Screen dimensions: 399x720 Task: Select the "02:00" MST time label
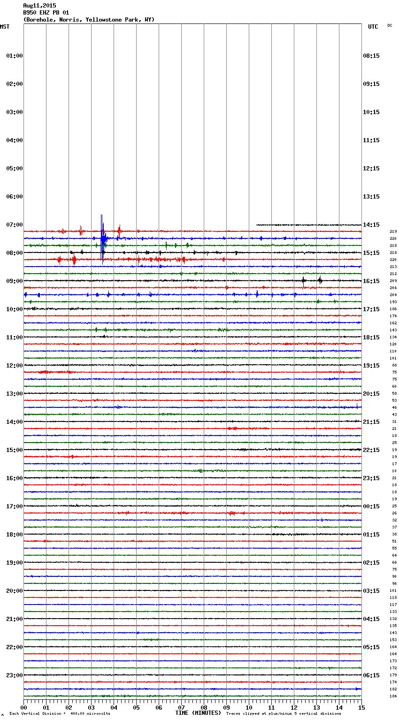click(x=15, y=84)
